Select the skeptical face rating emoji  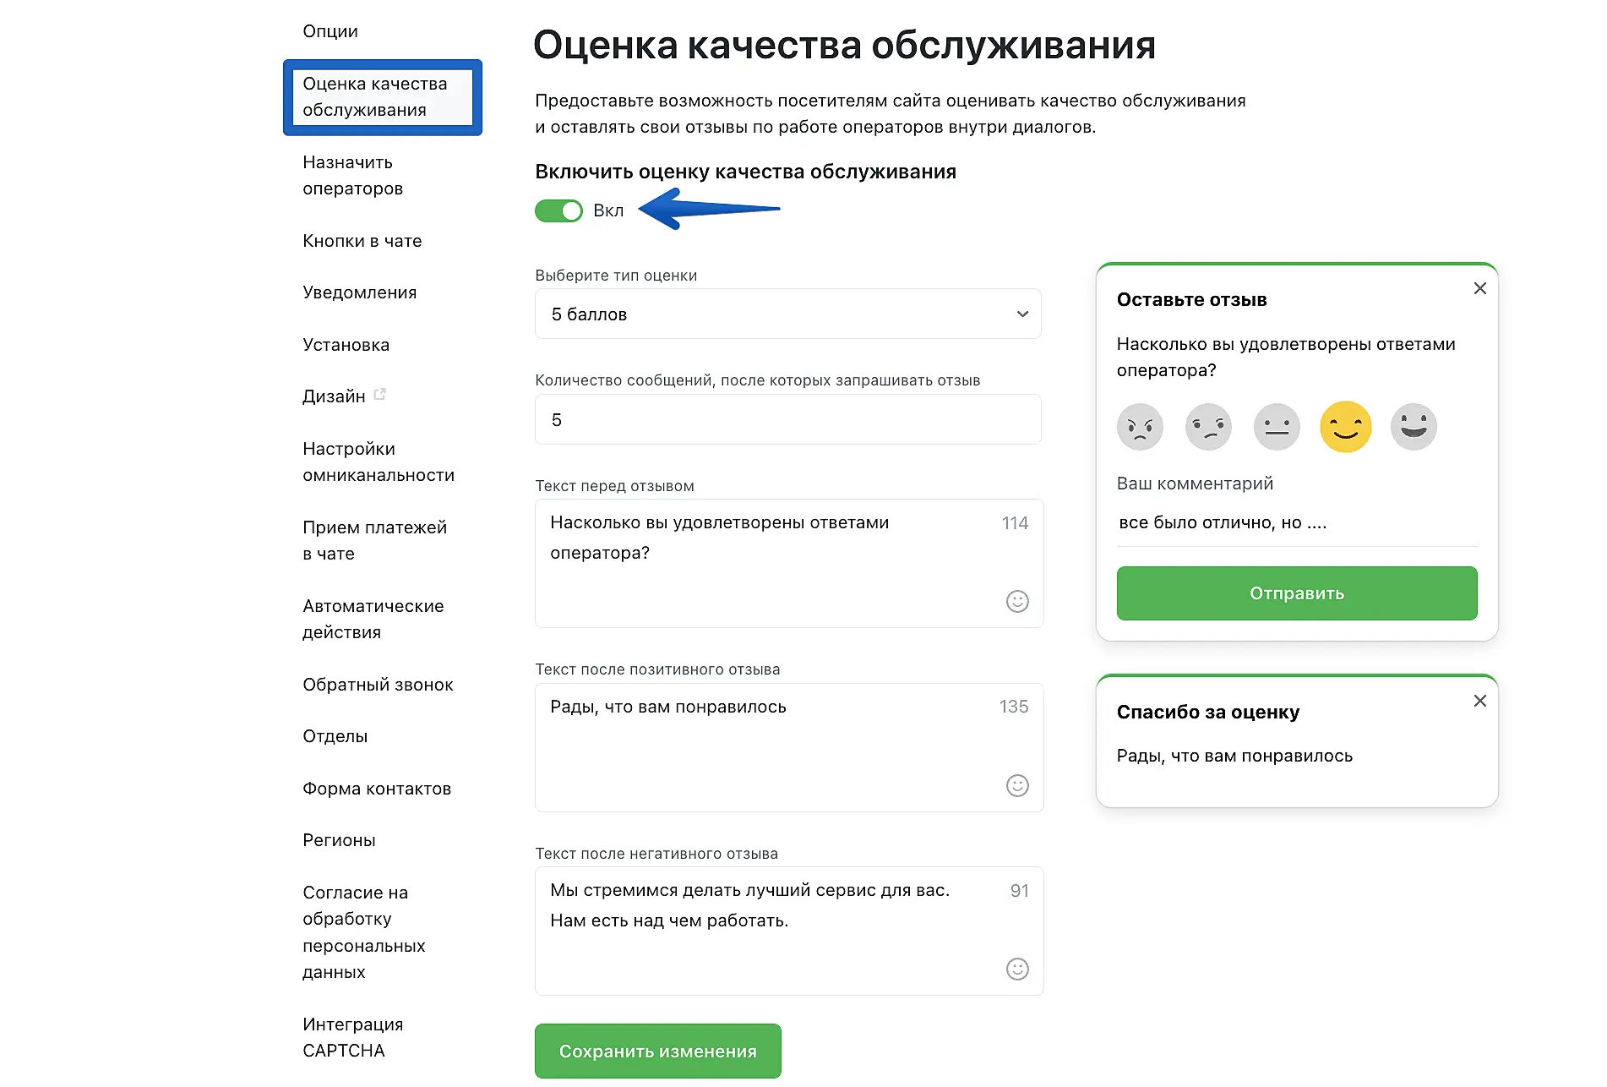point(1208,427)
